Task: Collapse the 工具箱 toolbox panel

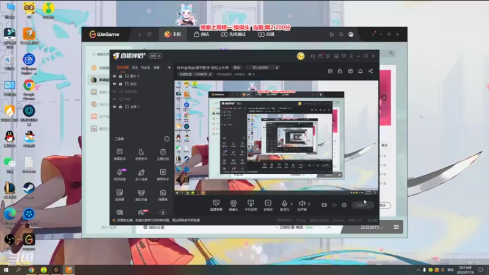Action: pyautogui.click(x=166, y=139)
